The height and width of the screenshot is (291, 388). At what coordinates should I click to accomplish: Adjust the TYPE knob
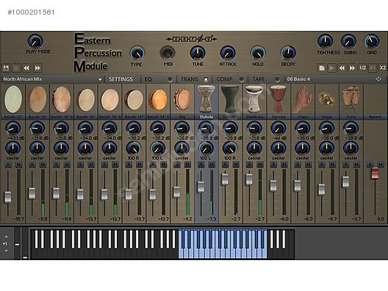click(x=137, y=53)
